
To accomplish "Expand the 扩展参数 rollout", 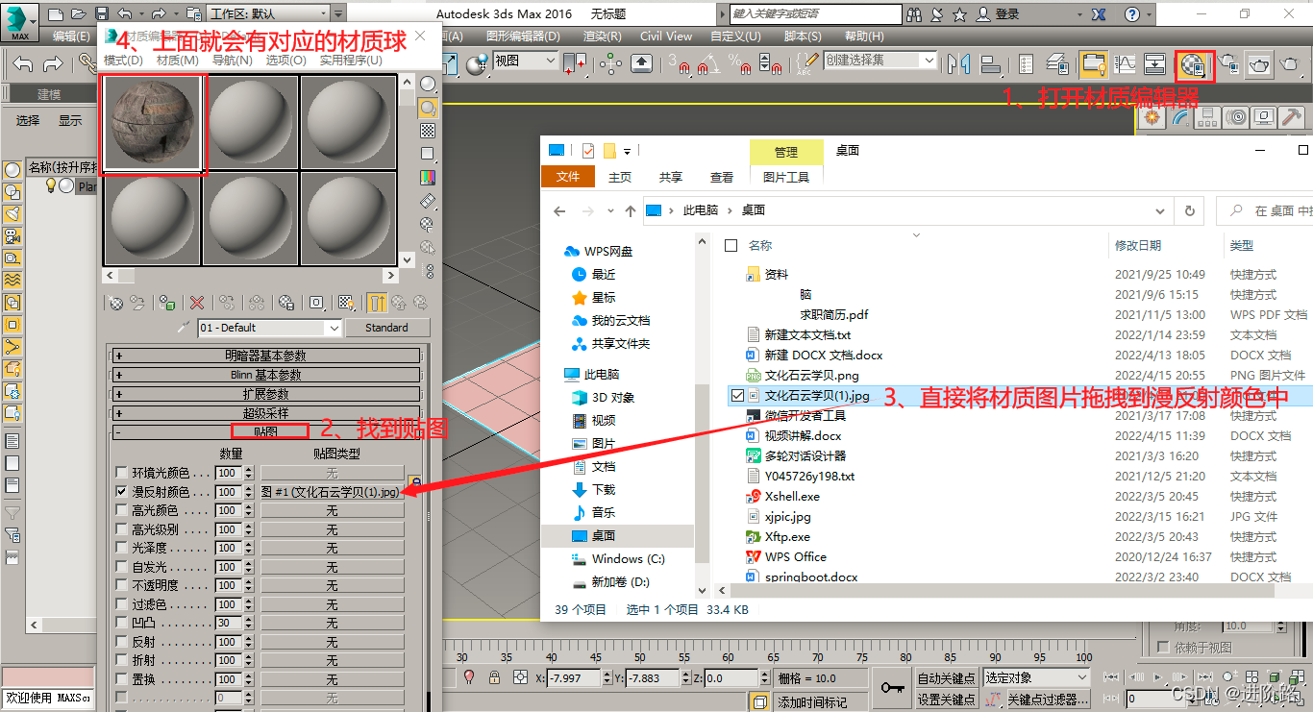I will pyautogui.click(x=266, y=394).
